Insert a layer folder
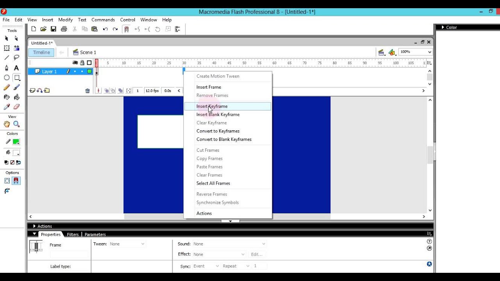Viewport: 500px width, 281px height. 47,91
